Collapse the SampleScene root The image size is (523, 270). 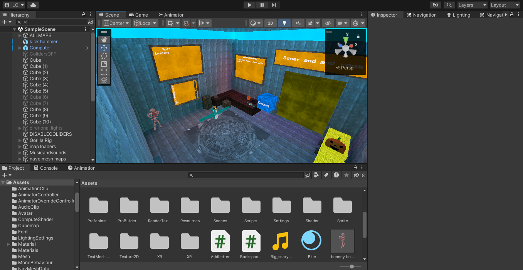point(14,29)
